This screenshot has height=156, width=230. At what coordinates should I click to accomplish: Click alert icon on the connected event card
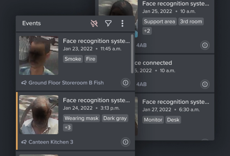tap(205, 84)
